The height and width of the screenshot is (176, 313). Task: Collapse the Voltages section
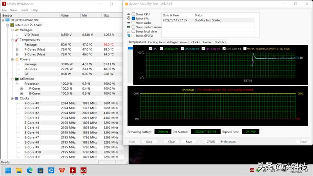pos(12,30)
